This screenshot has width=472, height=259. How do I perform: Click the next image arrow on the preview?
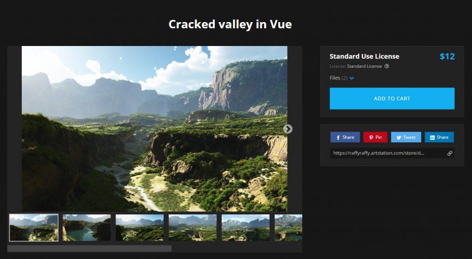(x=288, y=129)
